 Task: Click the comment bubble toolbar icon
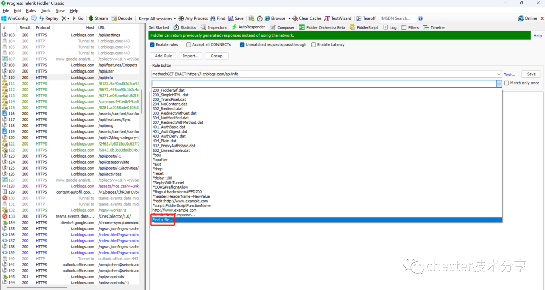pyautogui.click(x=34, y=19)
